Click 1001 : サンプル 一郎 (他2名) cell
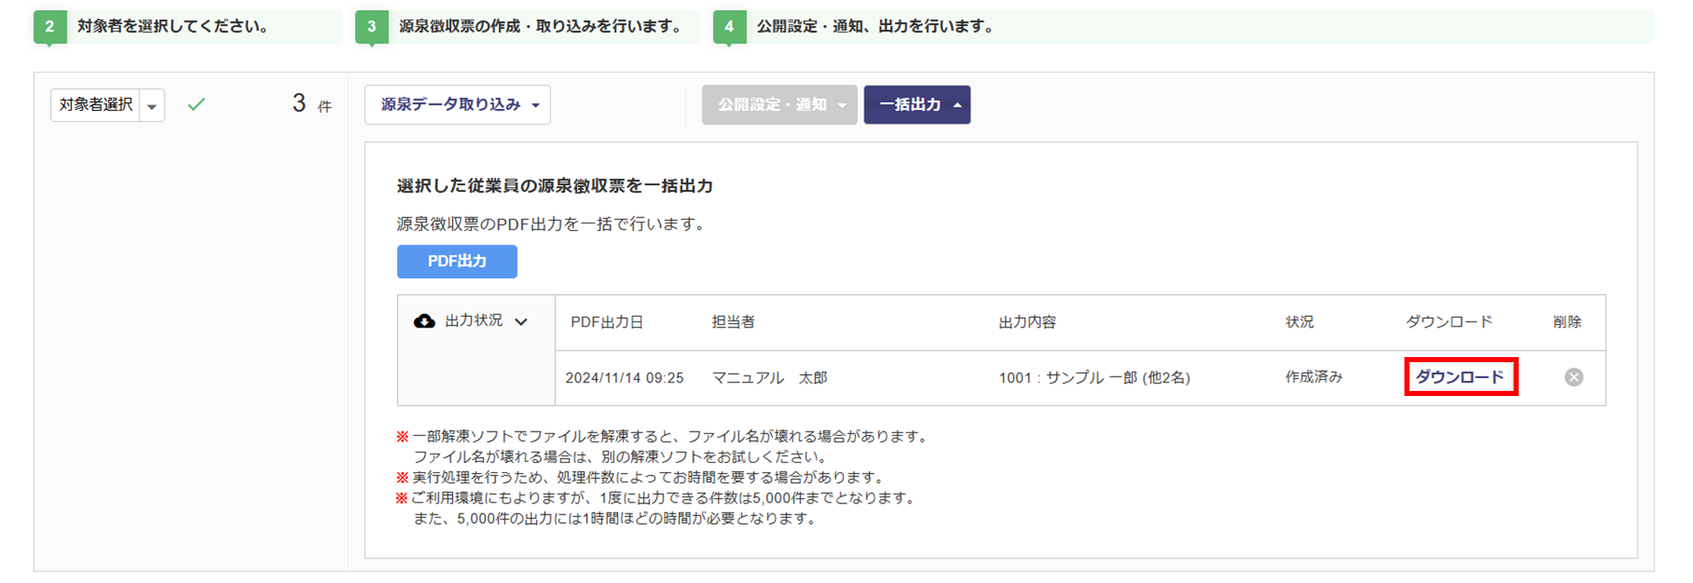Screen dimensions: 1693x583 (x=1094, y=378)
